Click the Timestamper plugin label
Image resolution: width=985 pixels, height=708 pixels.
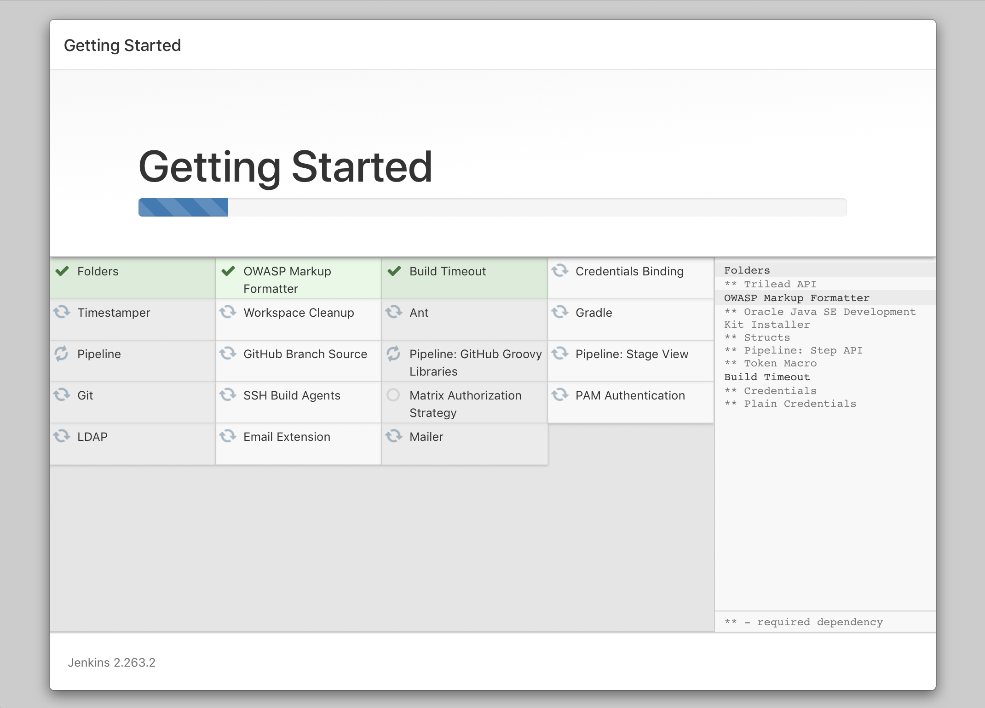click(x=114, y=313)
